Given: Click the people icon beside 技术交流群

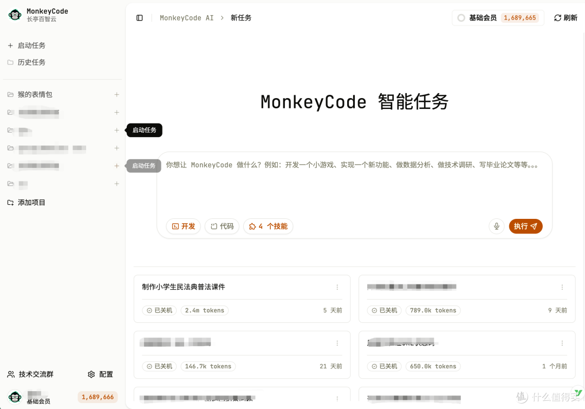Looking at the screenshot, I should coord(11,374).
